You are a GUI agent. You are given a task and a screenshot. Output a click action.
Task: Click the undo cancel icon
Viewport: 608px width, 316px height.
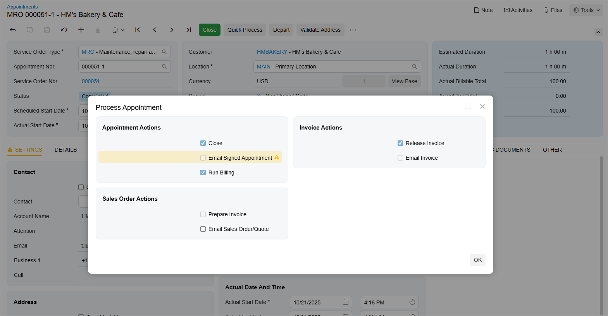[x=64, y=30]
